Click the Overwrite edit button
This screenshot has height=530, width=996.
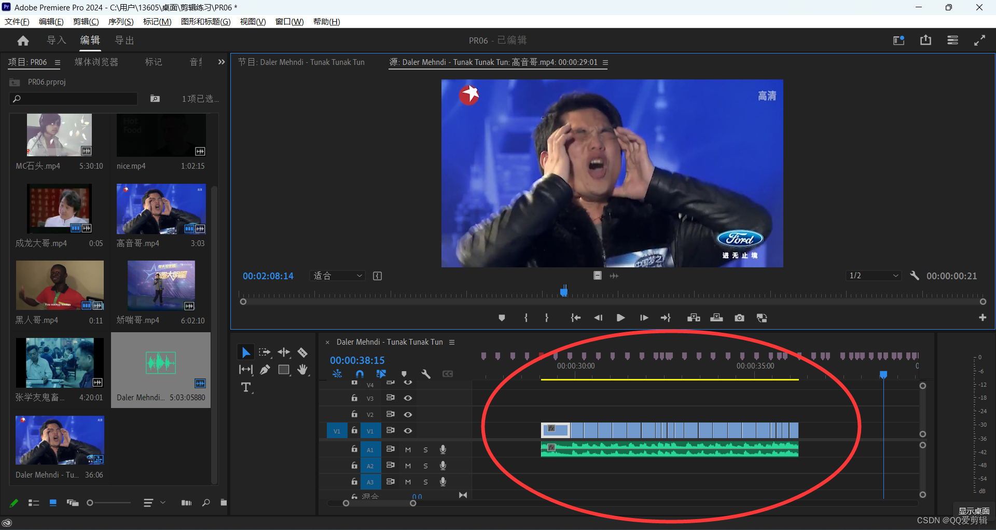tap(717, 318)
